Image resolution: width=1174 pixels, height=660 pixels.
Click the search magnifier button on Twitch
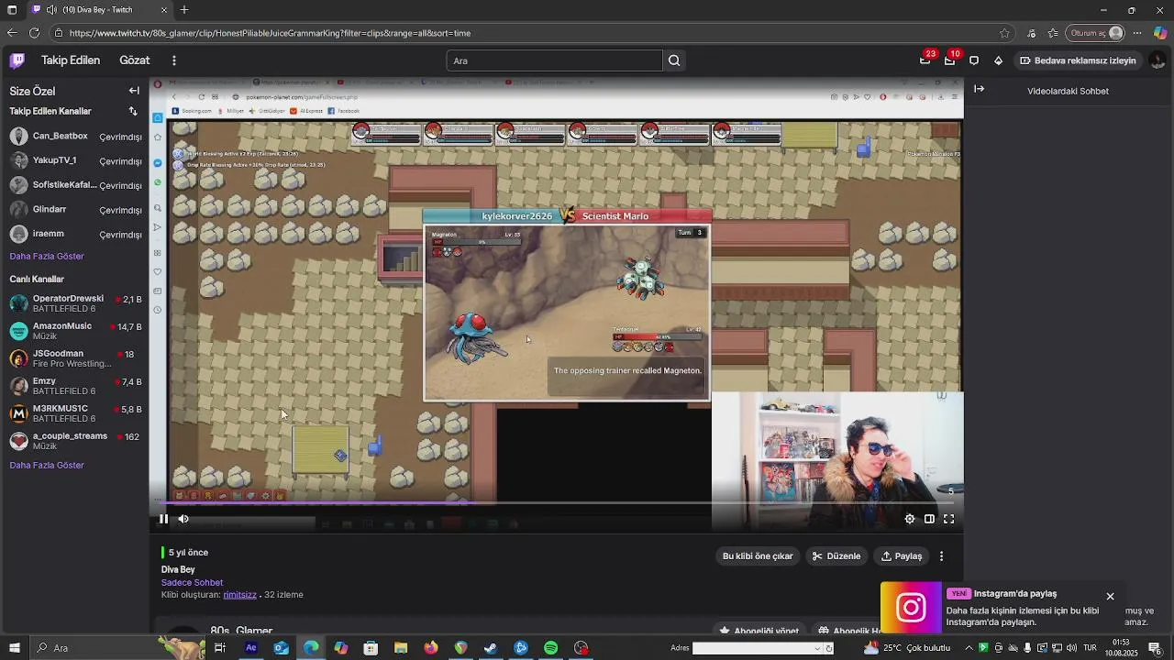pos(674,60)
